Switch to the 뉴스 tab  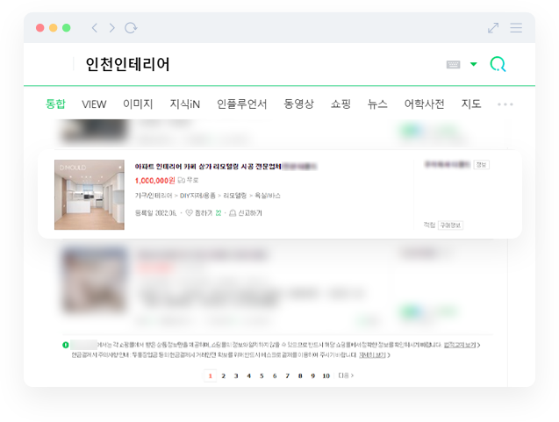coord(377,104)
